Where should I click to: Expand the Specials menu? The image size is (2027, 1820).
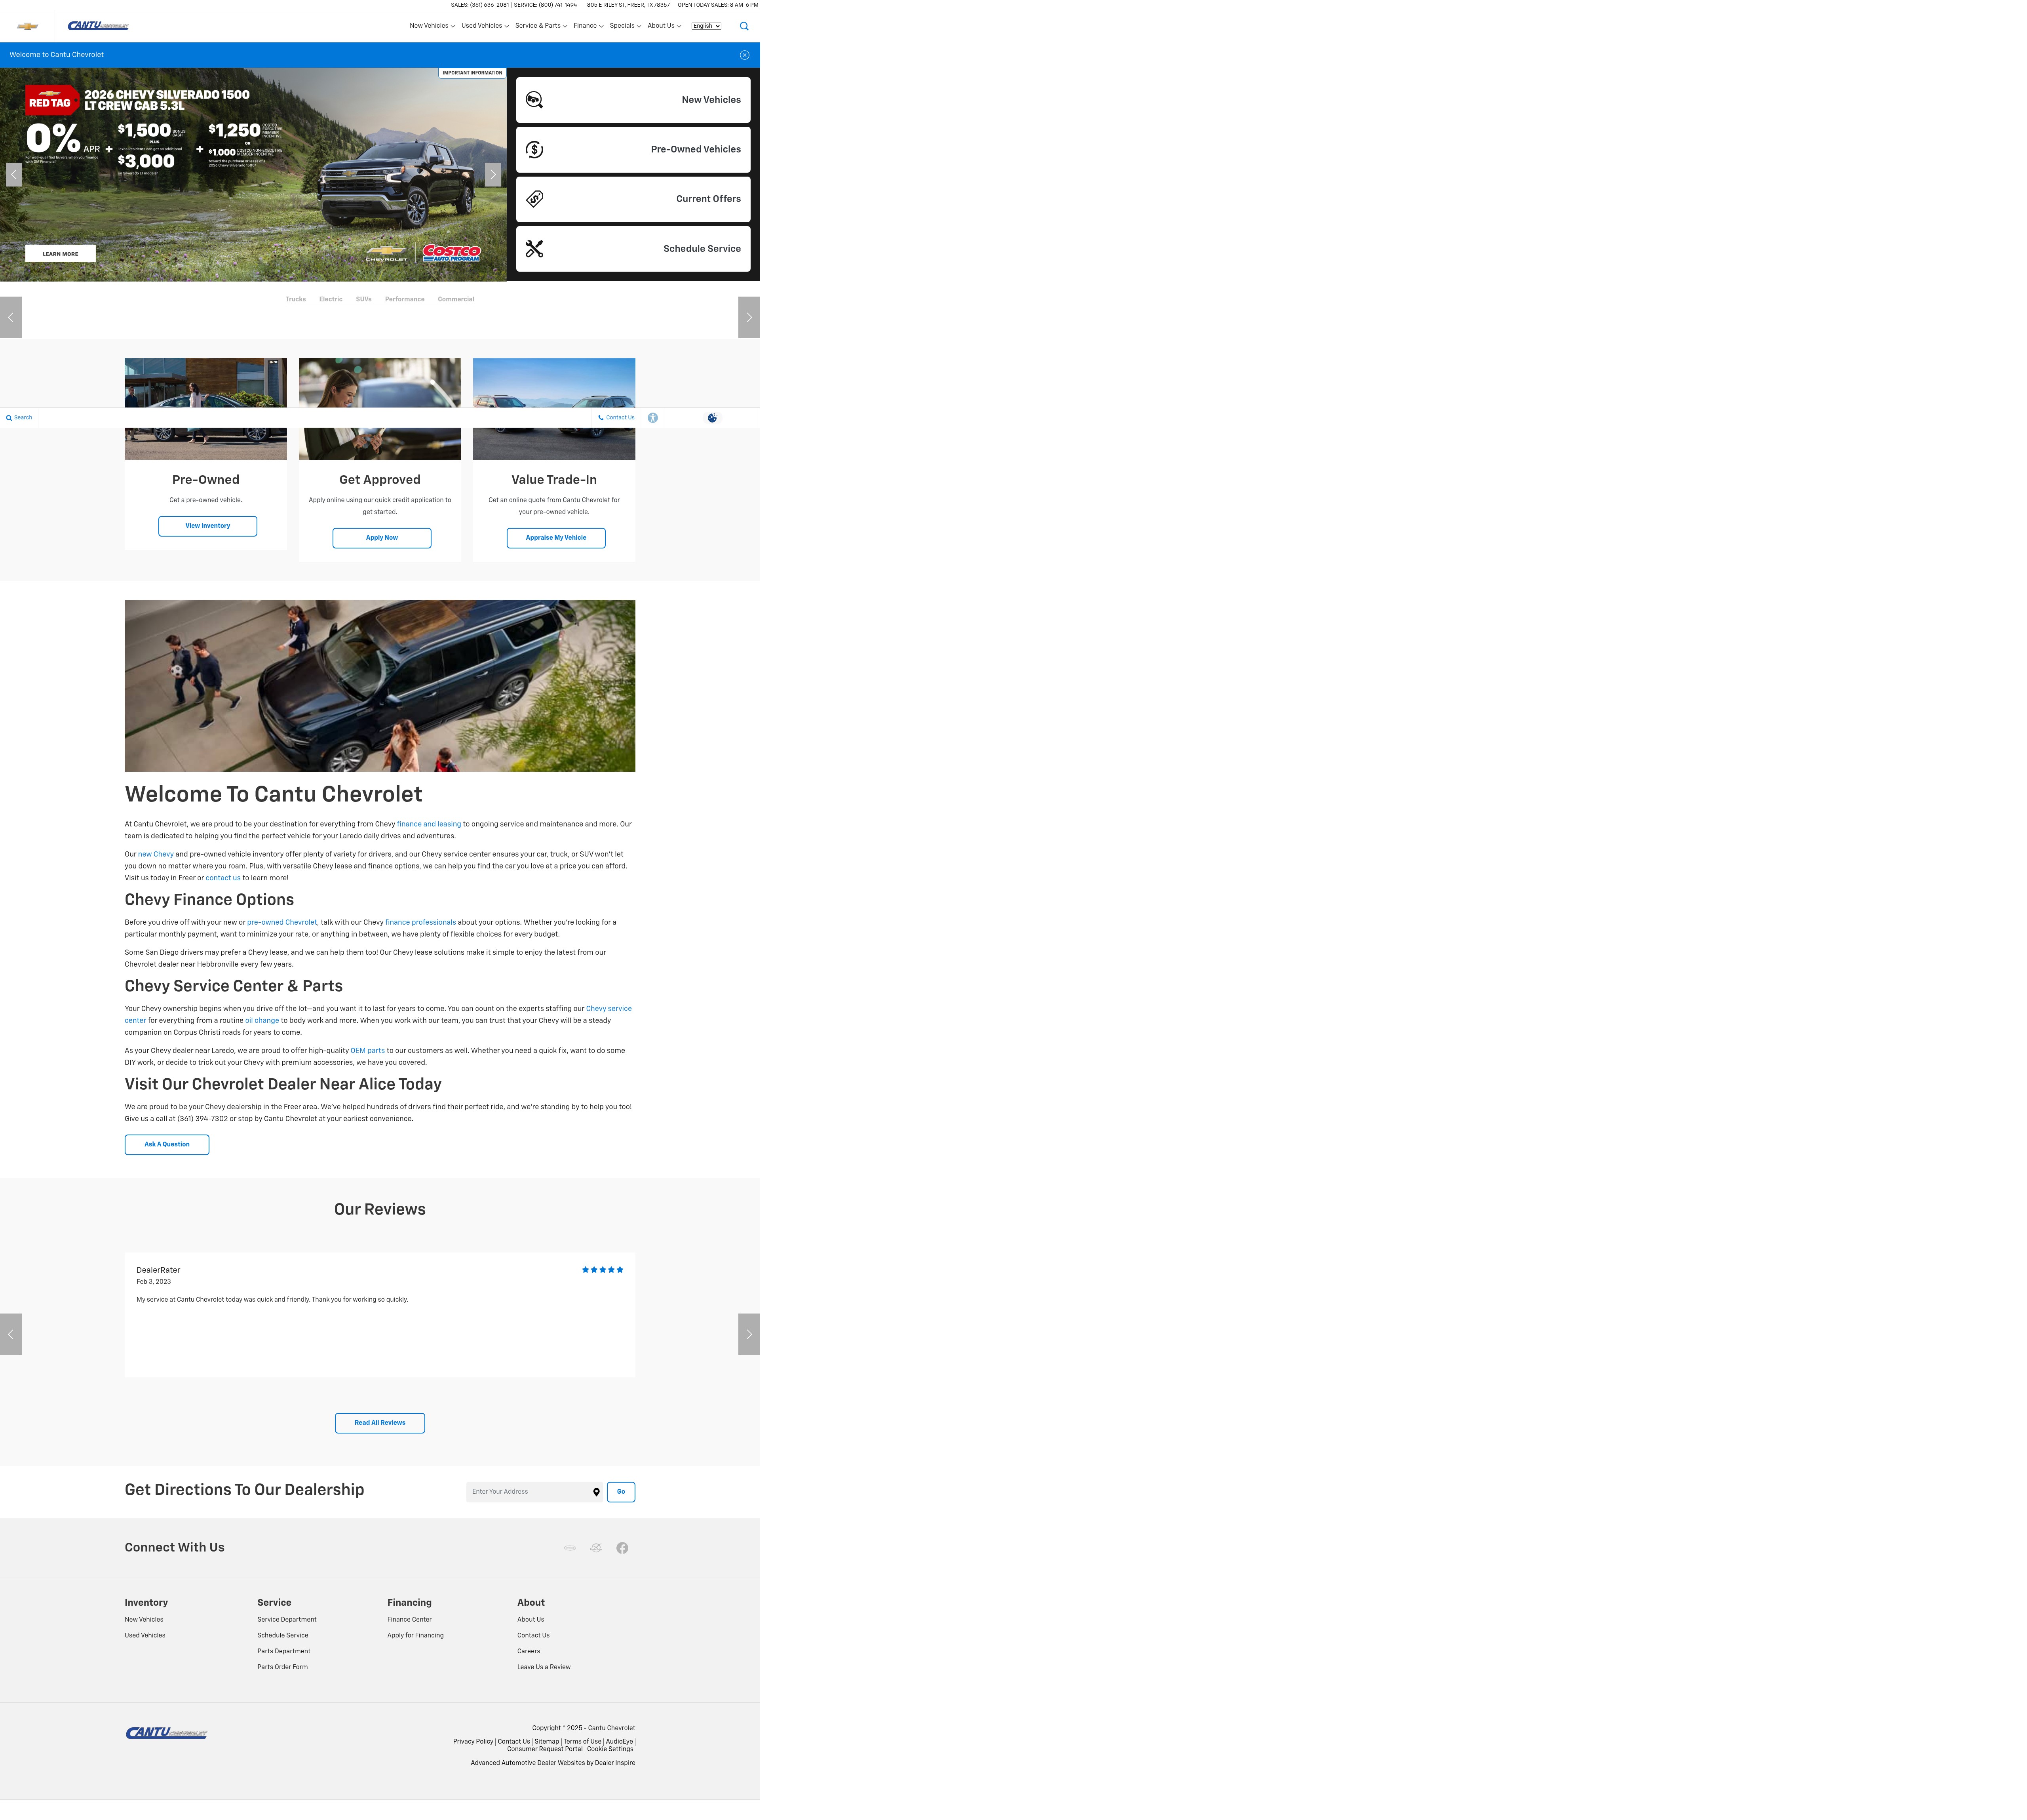pyautogui.click(x=626, y=26)
